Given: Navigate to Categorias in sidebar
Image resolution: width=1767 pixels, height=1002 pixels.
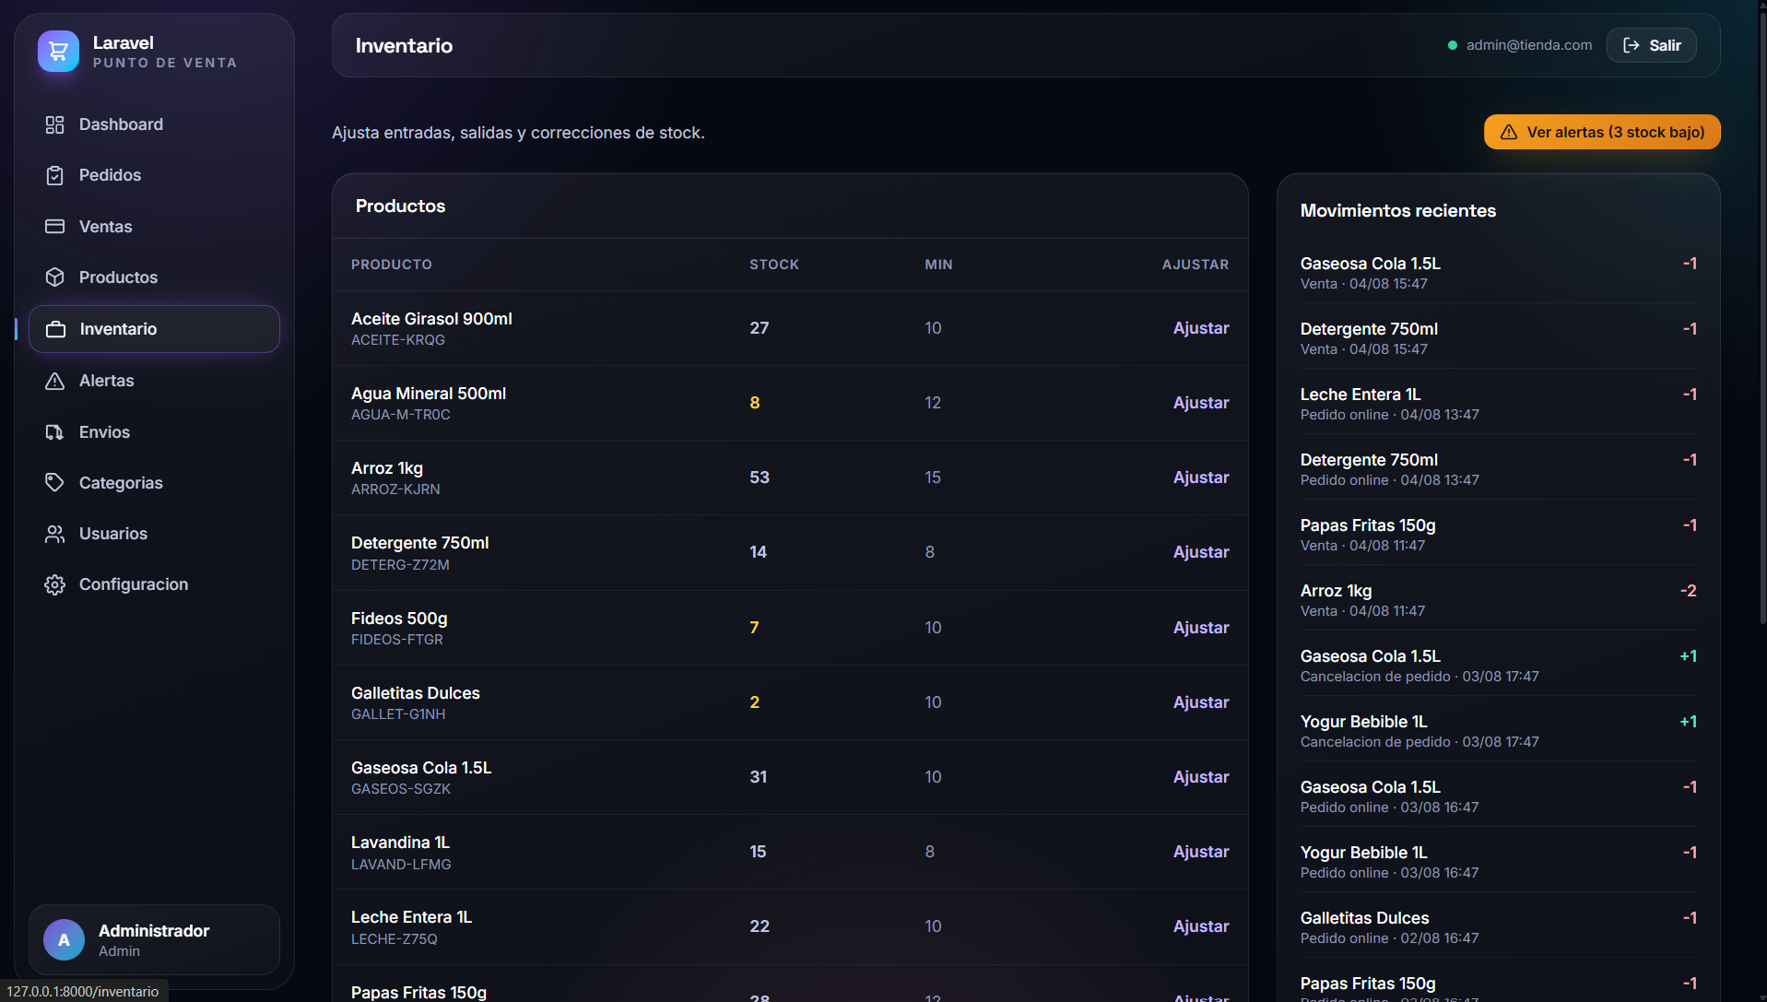Looking at the screenshot, I should click(154, 483).
